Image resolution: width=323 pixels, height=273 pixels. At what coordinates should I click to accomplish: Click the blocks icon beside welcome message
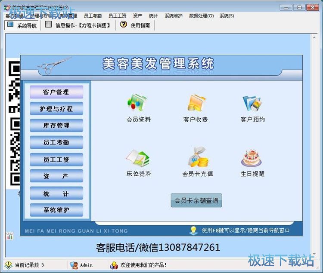click(x=114, y=265)
